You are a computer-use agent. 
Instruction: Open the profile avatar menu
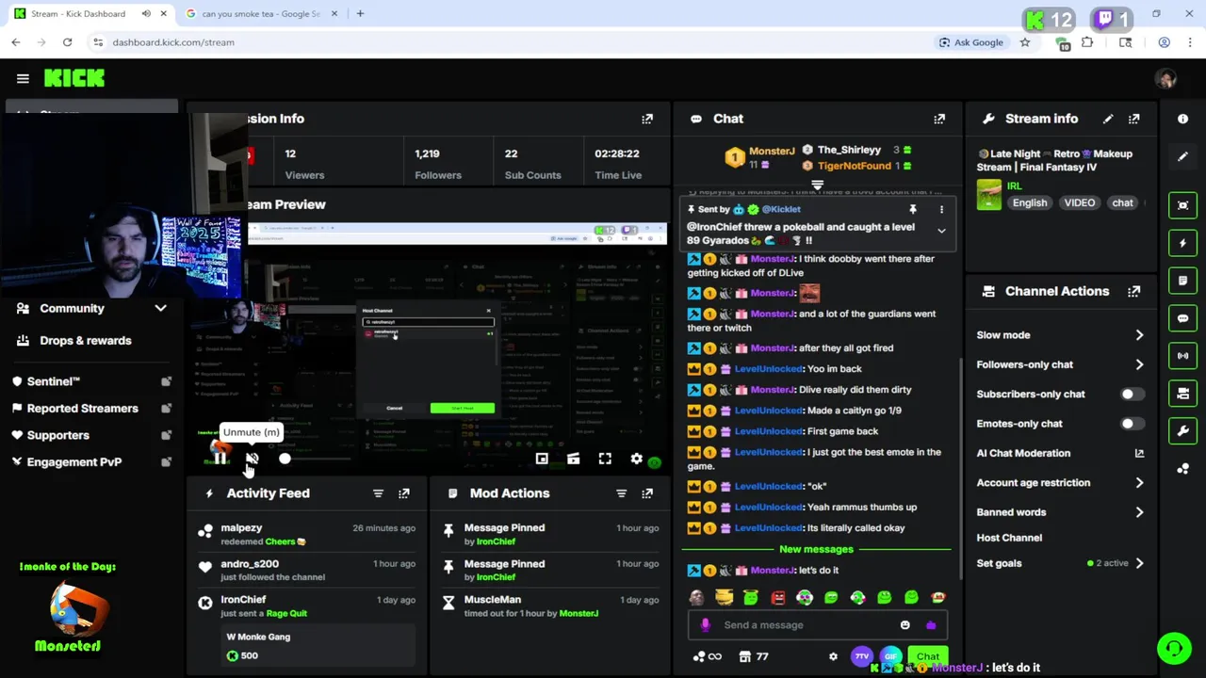[1166, 78]
